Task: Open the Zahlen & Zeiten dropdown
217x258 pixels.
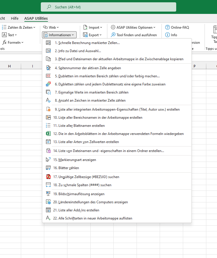Action: pos(19,27)
